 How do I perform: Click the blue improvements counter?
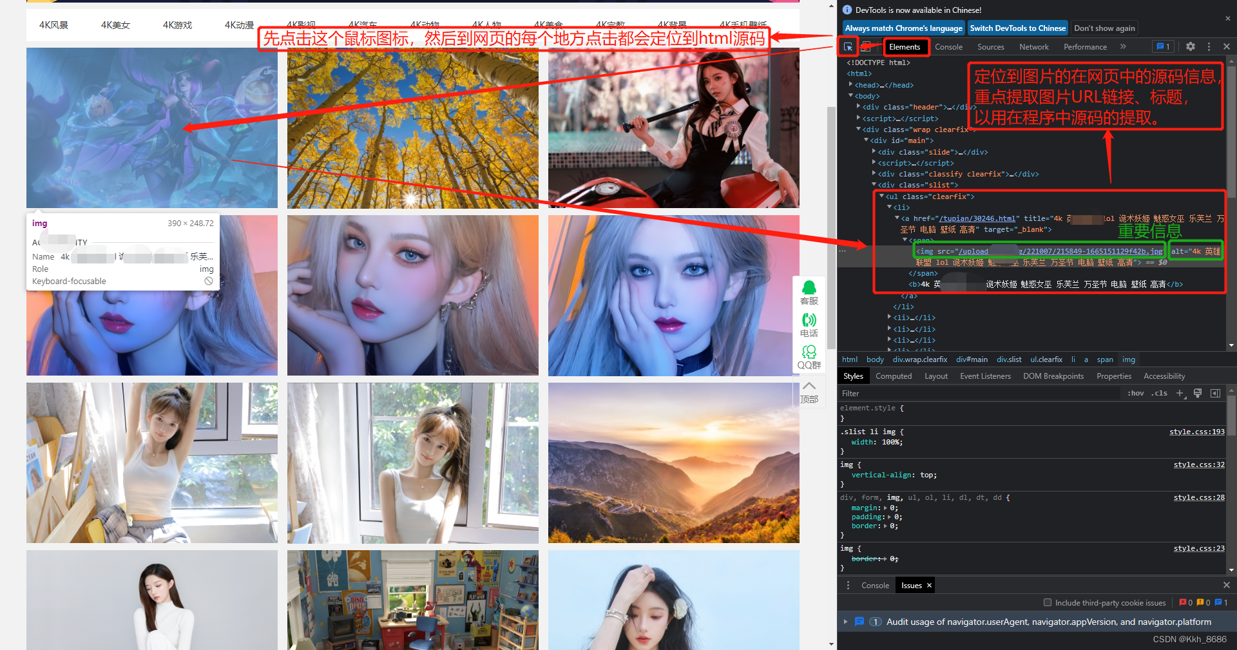tap(1222, 603)
